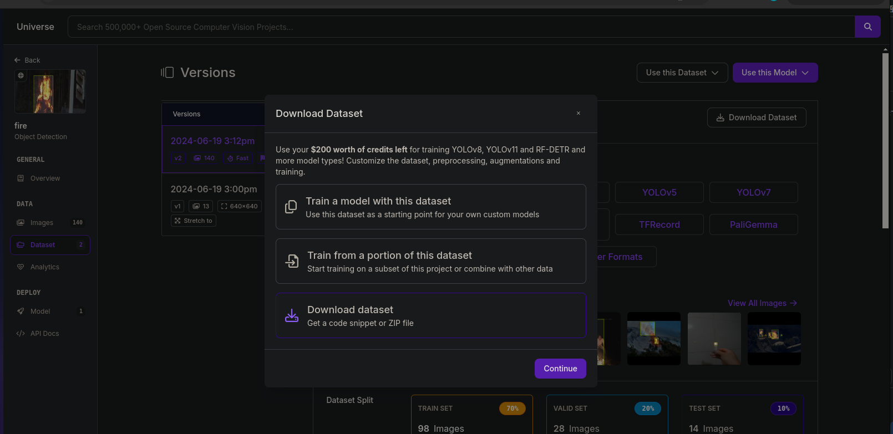Image resolution: width=893 pixels, height=434 pixels.
Task: Click the 13 images badge on v1
Action: 201,206
